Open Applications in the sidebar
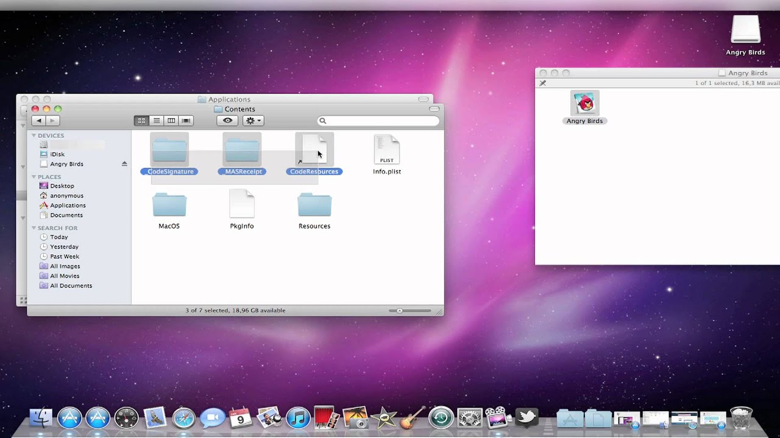 (68, 206)
